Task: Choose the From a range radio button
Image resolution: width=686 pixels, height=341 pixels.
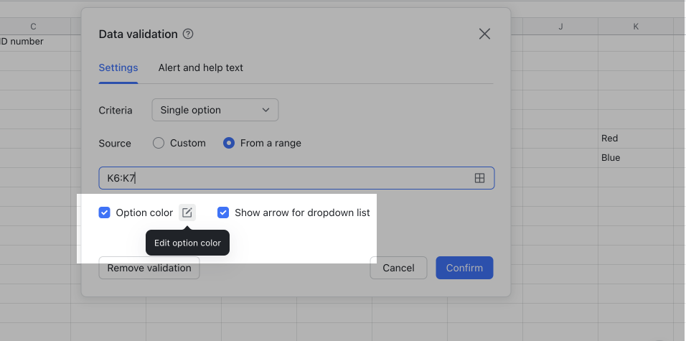Action: (x=229, y=143)
